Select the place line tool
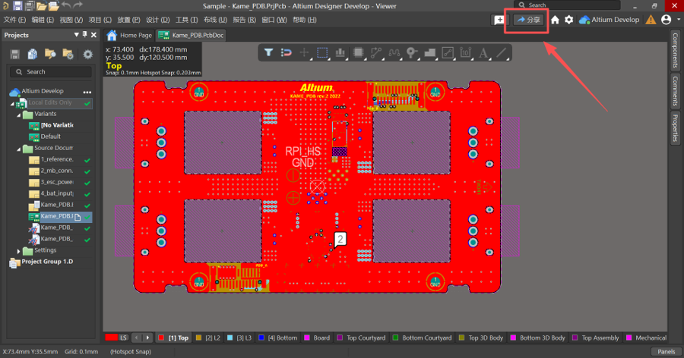 click(x=502, y=52)
